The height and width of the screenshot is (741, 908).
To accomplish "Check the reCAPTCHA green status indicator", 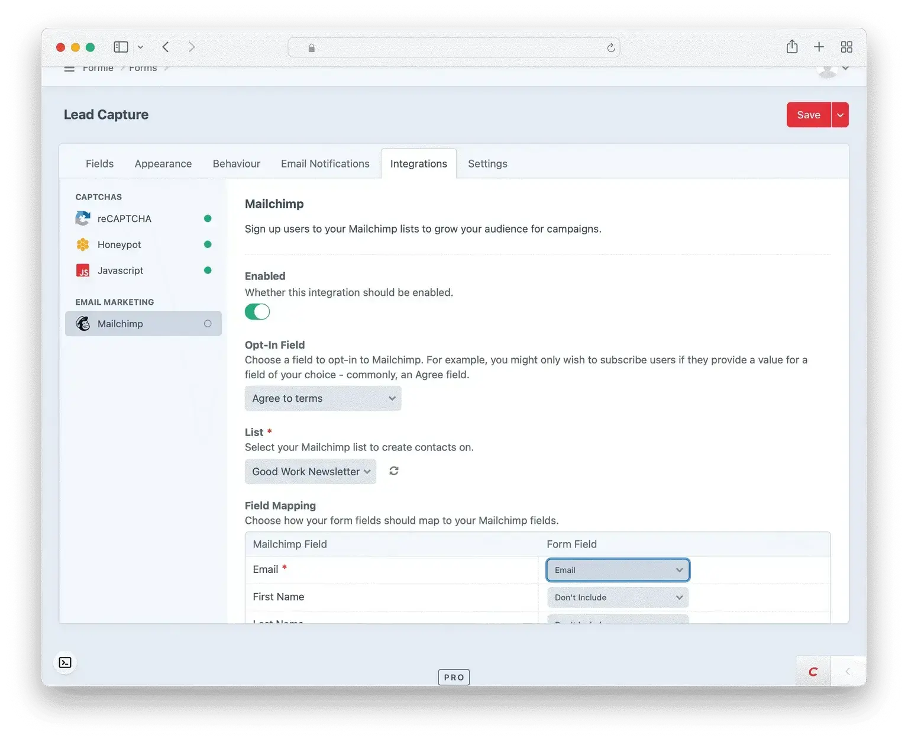I will 208,218.
